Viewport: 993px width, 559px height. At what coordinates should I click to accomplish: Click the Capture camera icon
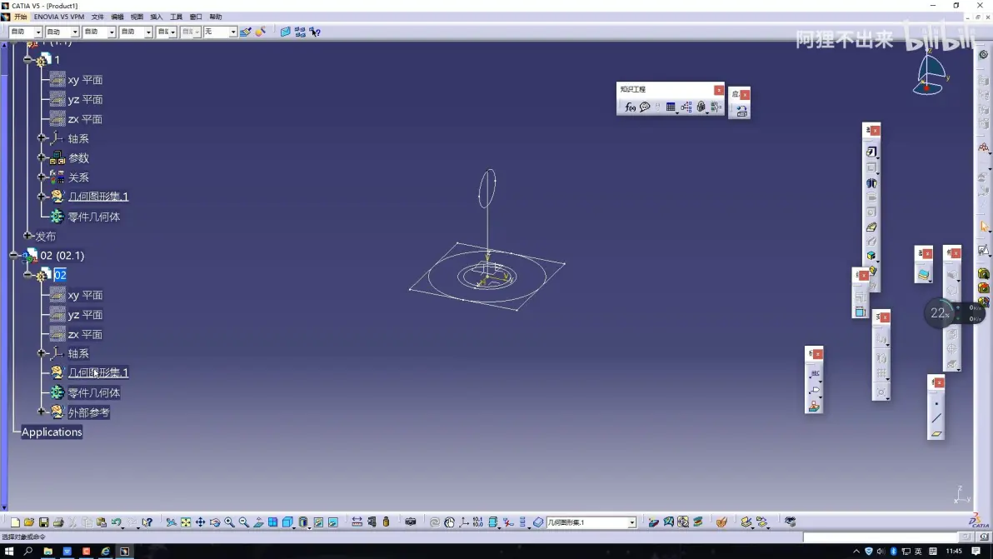coord(411,522)
